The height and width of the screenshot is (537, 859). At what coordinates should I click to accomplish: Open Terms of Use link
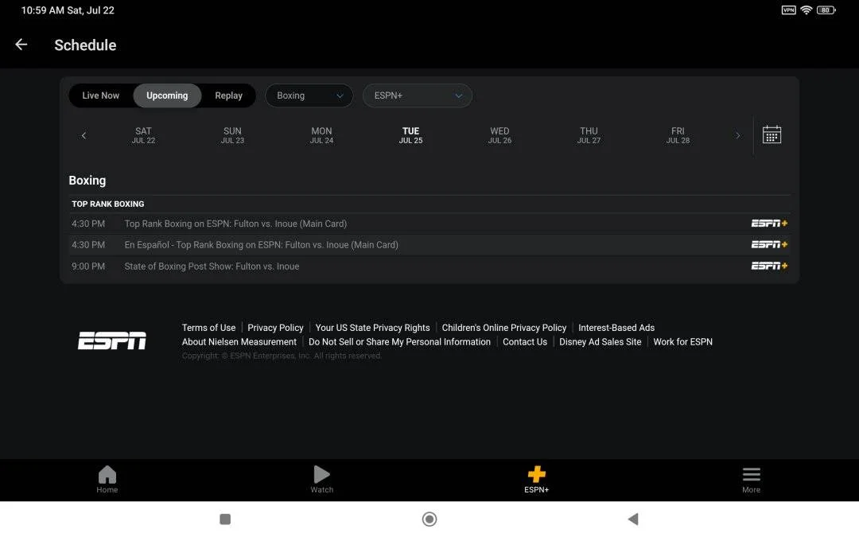coord(208,328)
